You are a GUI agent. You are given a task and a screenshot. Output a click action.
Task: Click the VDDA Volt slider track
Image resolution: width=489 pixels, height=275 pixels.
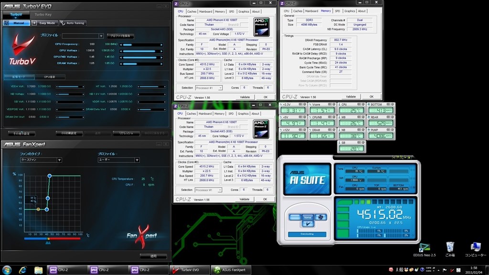70,86
